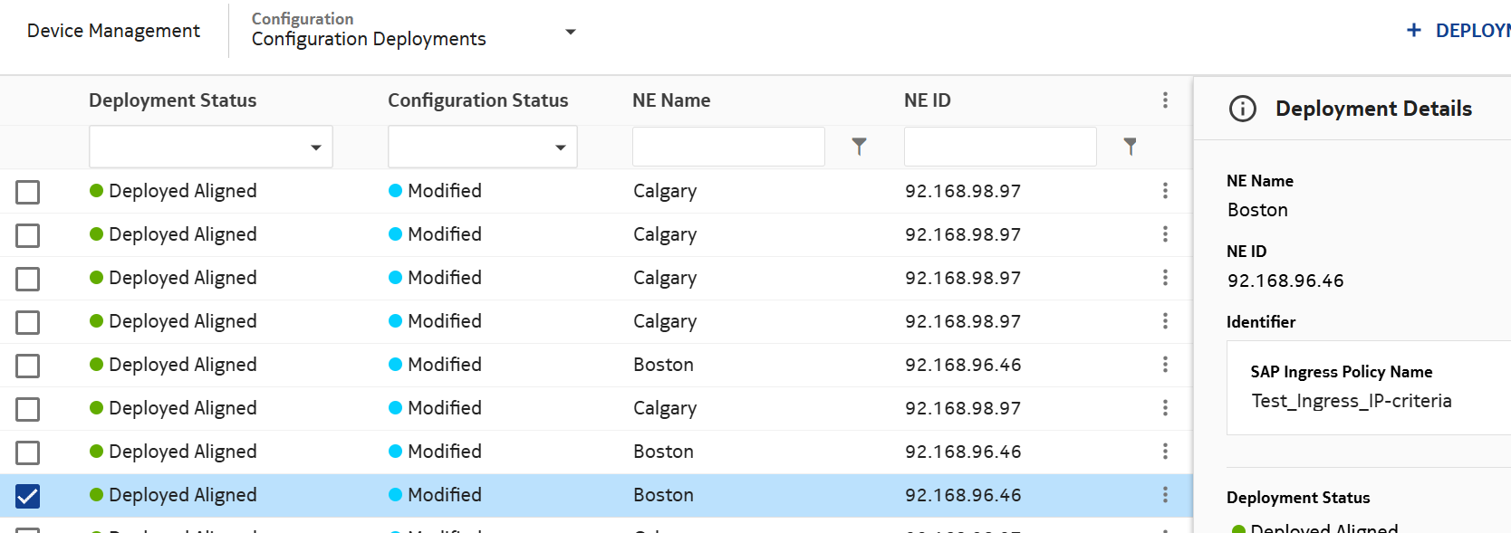Tick the checkbox for the first Calgary row
This screenshot has width=1511, height=533.
click(x=28, y=192)
